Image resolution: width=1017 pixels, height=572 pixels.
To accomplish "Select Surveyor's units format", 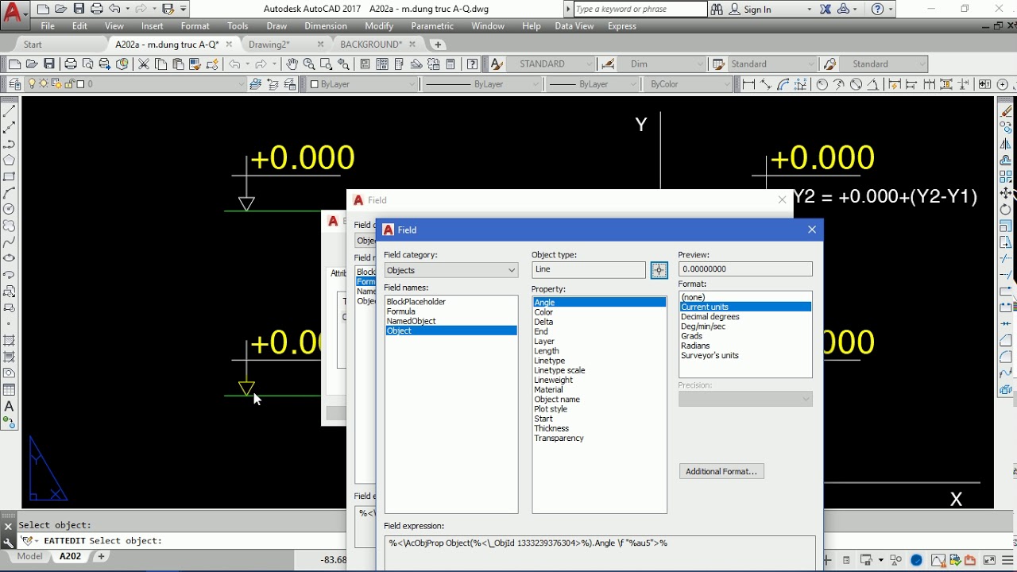I will 710,355.
